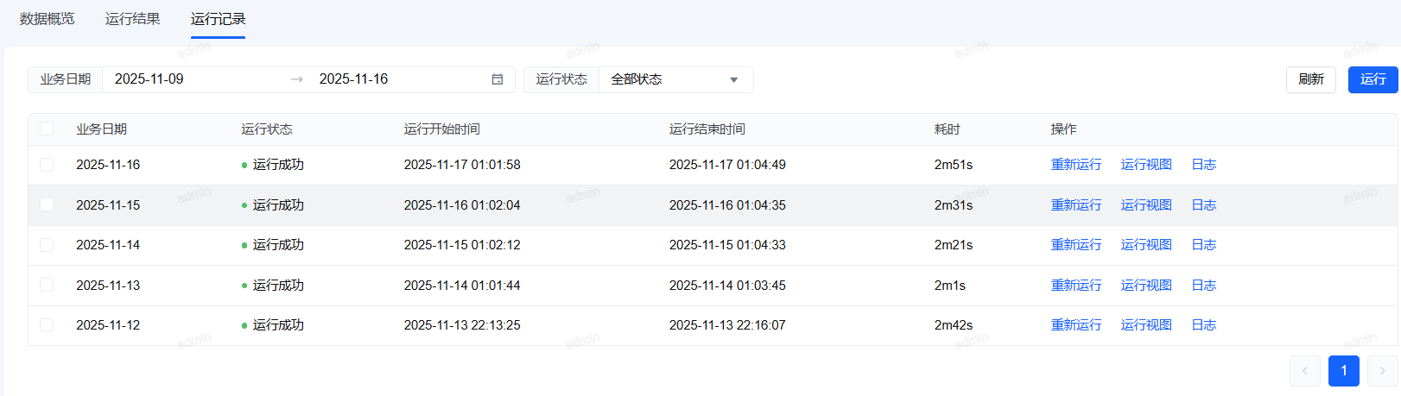Screen dimensions: 1401x396
Task: Select the duration cell 2m21s
Action: tap(954, 245)
